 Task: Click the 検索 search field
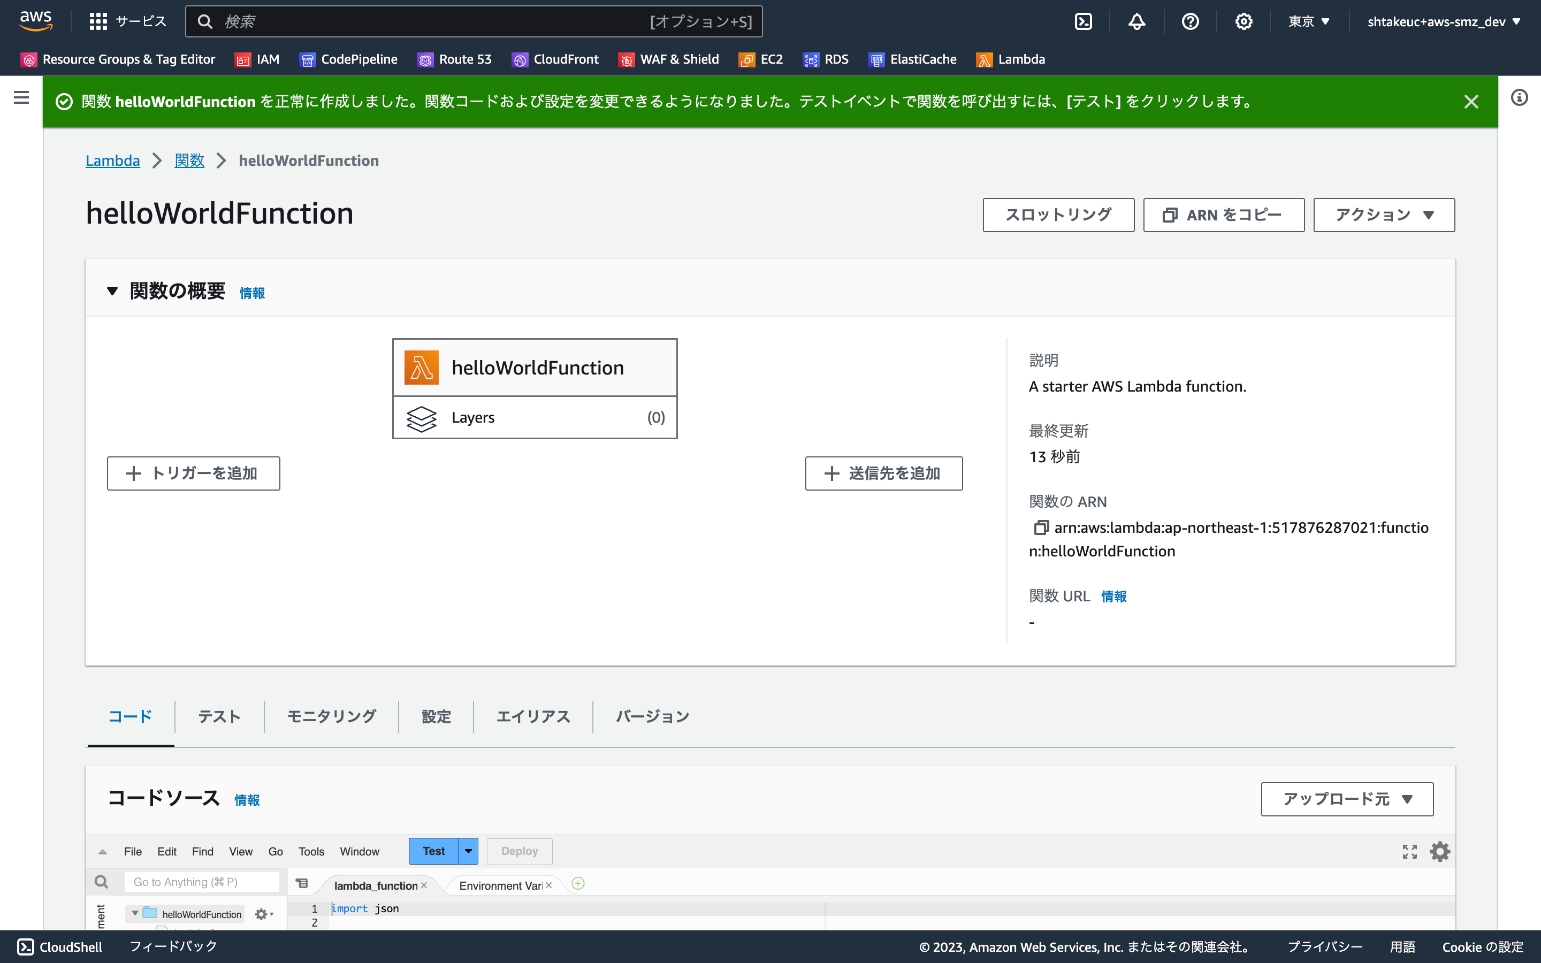click(x=473, y=21)
